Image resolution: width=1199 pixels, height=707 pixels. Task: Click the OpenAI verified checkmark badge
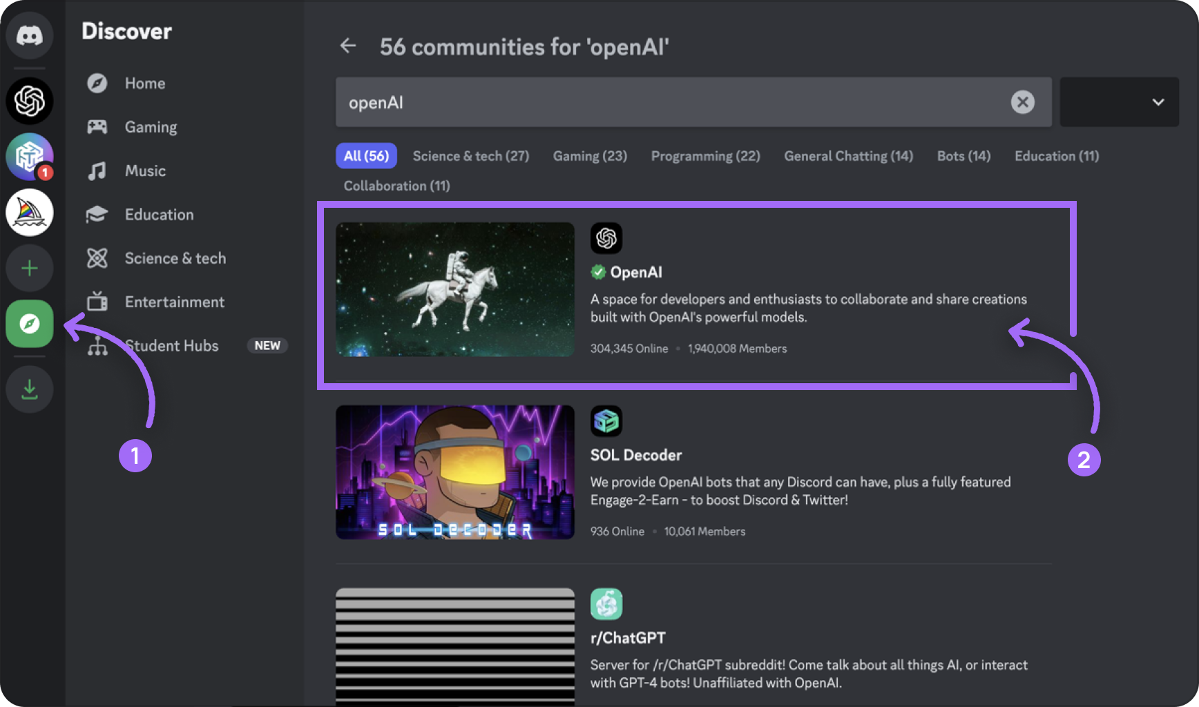pos(598,272)
